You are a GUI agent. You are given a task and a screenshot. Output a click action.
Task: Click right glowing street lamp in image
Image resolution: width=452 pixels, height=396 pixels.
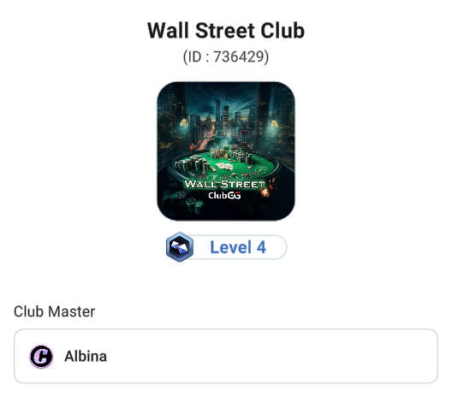pos(273,124)
